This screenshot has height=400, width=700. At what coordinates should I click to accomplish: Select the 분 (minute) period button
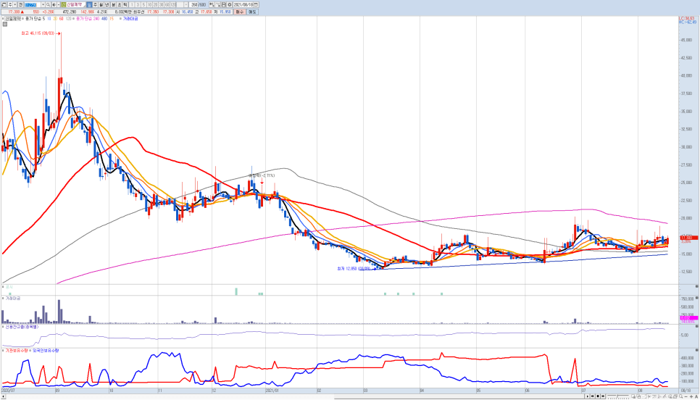[113, 4]
